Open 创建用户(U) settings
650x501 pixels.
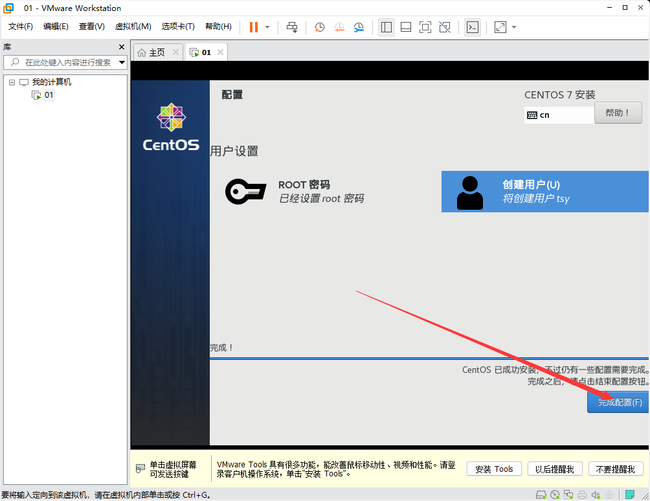coord(544,192)
